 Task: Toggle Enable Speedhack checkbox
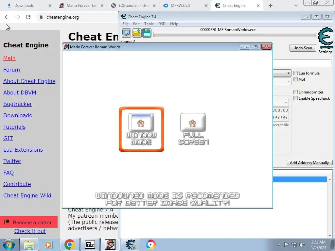(x=295, y=98)
